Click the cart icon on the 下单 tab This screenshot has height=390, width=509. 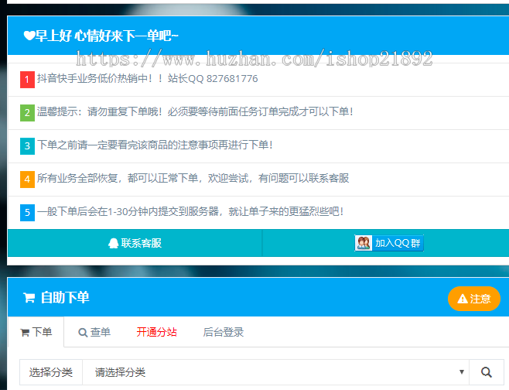[25, 333]
